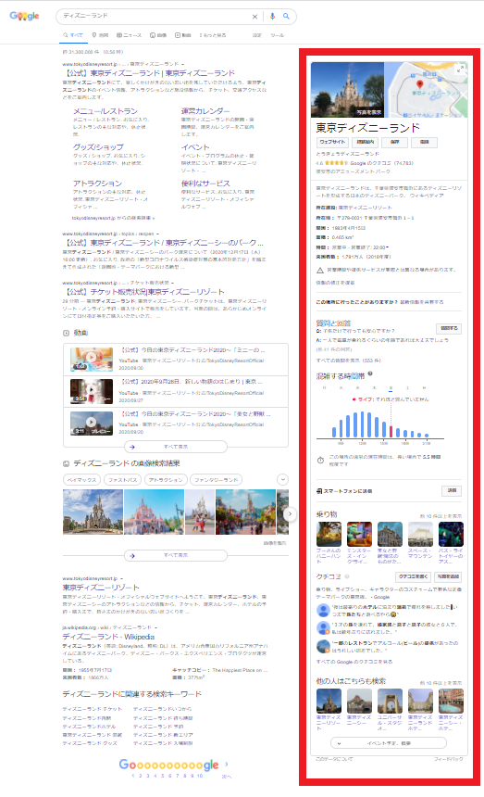Open ユニバーサル・スタジオ related search thumbnail
Viewport: 484px width, 797px height.
click(390, 701)
